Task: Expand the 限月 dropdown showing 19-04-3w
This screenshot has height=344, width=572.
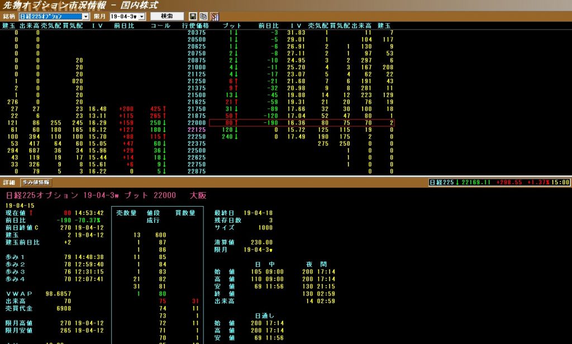Action: [128, 16]
